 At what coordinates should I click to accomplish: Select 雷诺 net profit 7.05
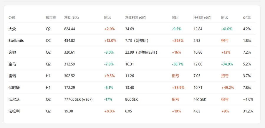[x=197, y=76]
